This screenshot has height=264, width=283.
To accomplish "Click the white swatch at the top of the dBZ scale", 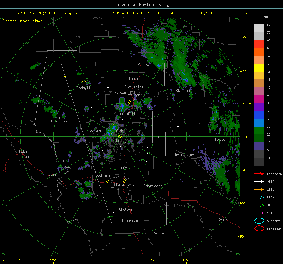I will click(x=259, y=28).
